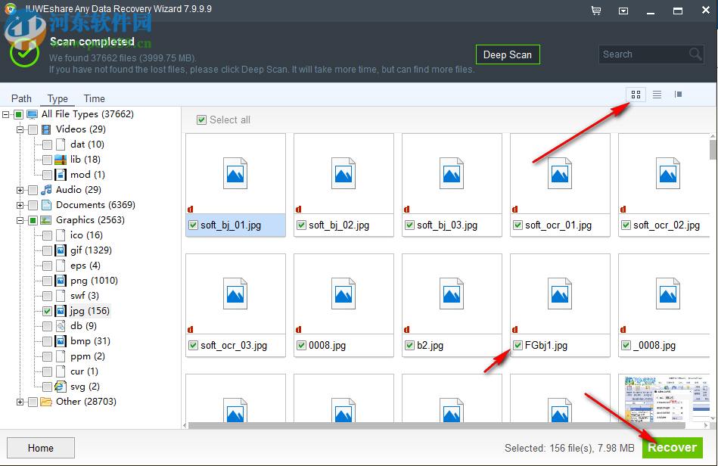Click the search magnifier icon
The width and height of the screenshot is (718, 466).
695,54
